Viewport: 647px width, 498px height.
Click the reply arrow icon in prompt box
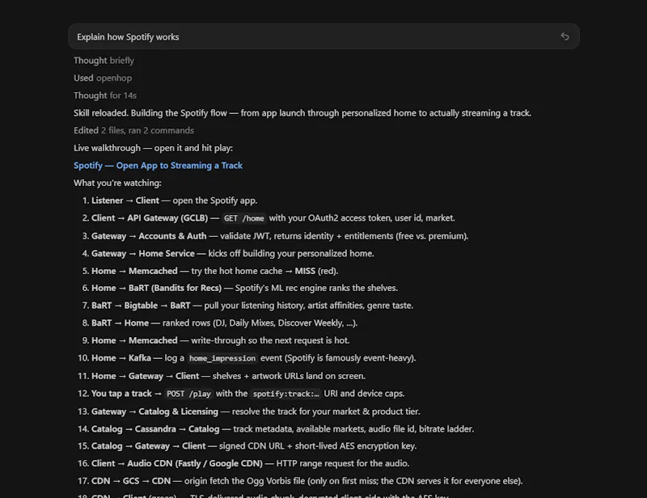(565, 36)
